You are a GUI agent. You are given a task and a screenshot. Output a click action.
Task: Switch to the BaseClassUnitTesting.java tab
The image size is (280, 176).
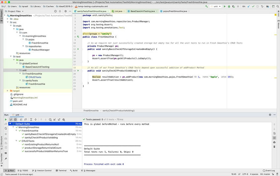143,11
